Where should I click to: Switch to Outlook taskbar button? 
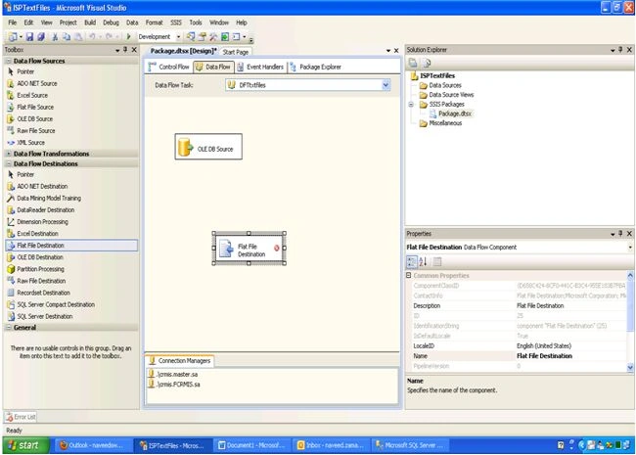tap(93, 445)
